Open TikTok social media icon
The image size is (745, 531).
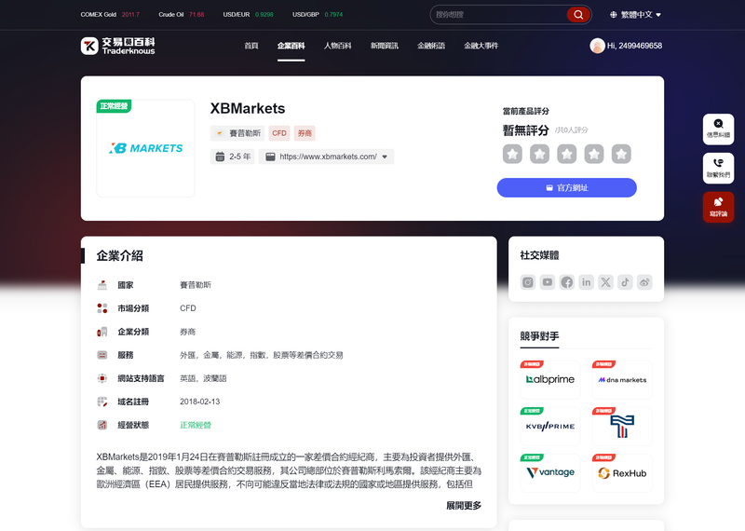tap(625, 282)
